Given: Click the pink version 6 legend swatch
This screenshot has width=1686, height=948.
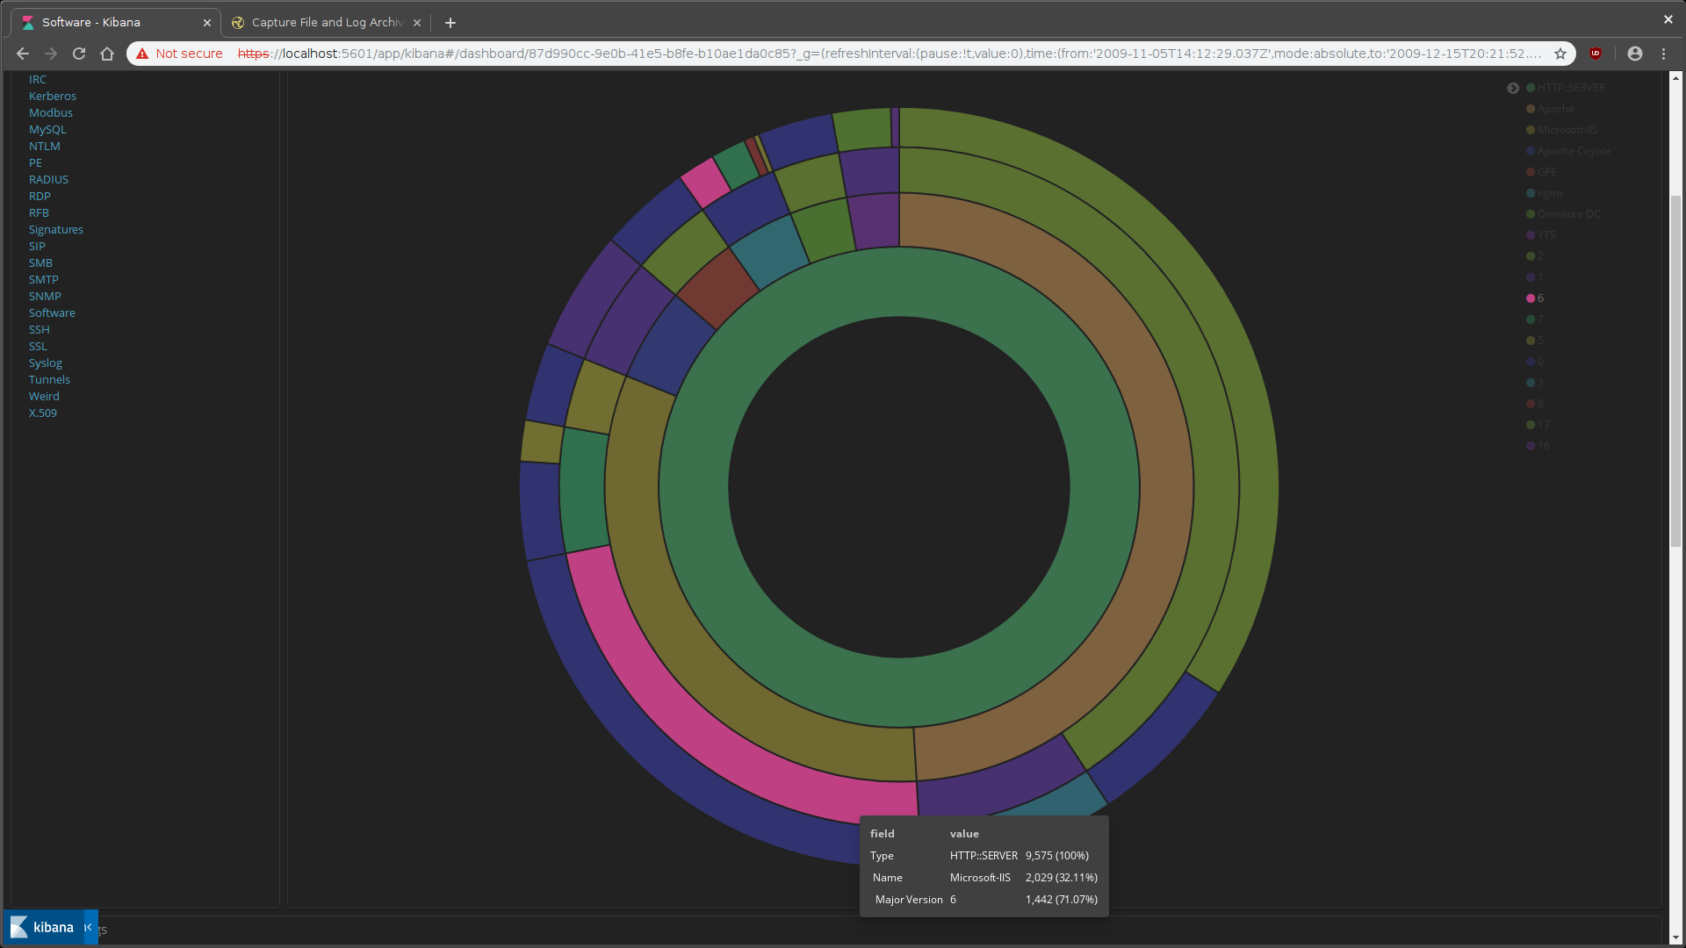Looking at the screenshot, I should coord(1531,298).
